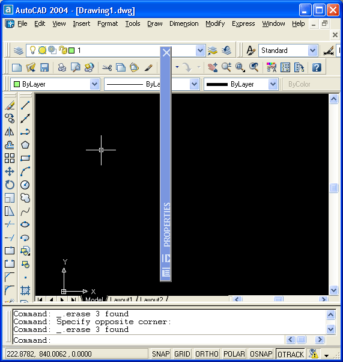Open the Modify menu
The image size is (343, 362).
(215, 23)
